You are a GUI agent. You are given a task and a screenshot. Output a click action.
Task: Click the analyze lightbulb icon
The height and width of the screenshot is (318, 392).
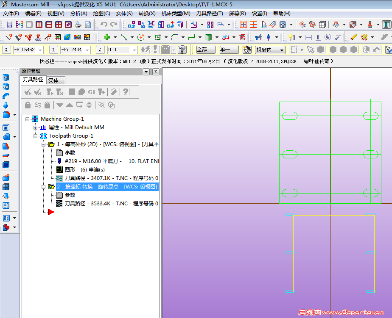pyautogui.click(x=291, y=37)
